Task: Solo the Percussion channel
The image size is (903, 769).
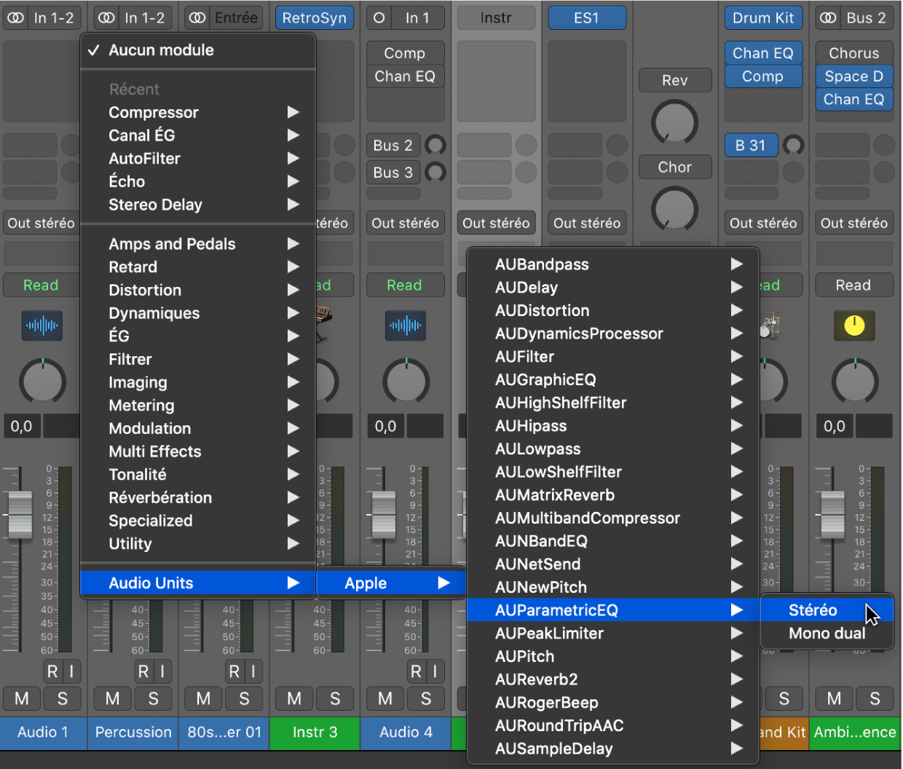Action: click(x=153, y=698)
